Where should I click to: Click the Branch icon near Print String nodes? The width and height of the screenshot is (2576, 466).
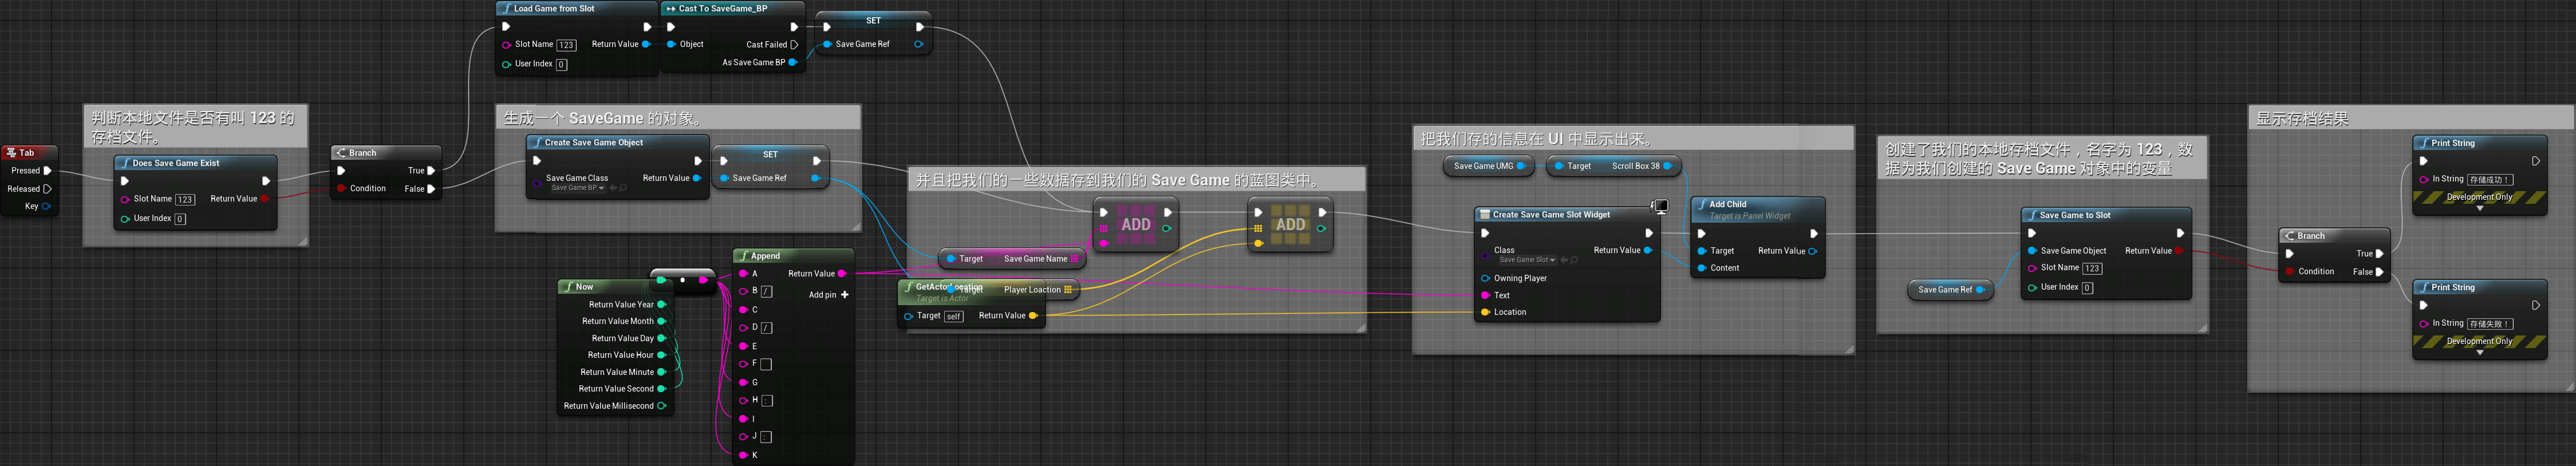point(2289,236)
